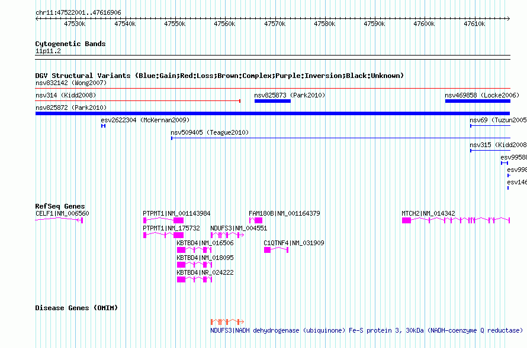The width and height of the screenshot is (527, 348).
Task: Click the 47530k ruler tick label
Action: [x=75, y=24]
